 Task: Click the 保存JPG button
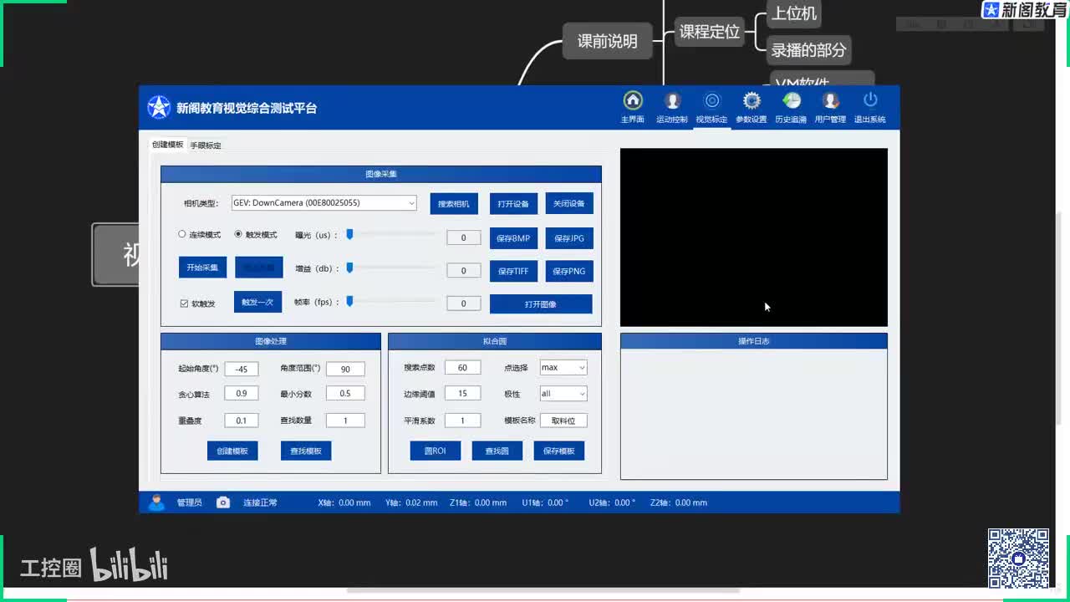[x=569, y=238]
